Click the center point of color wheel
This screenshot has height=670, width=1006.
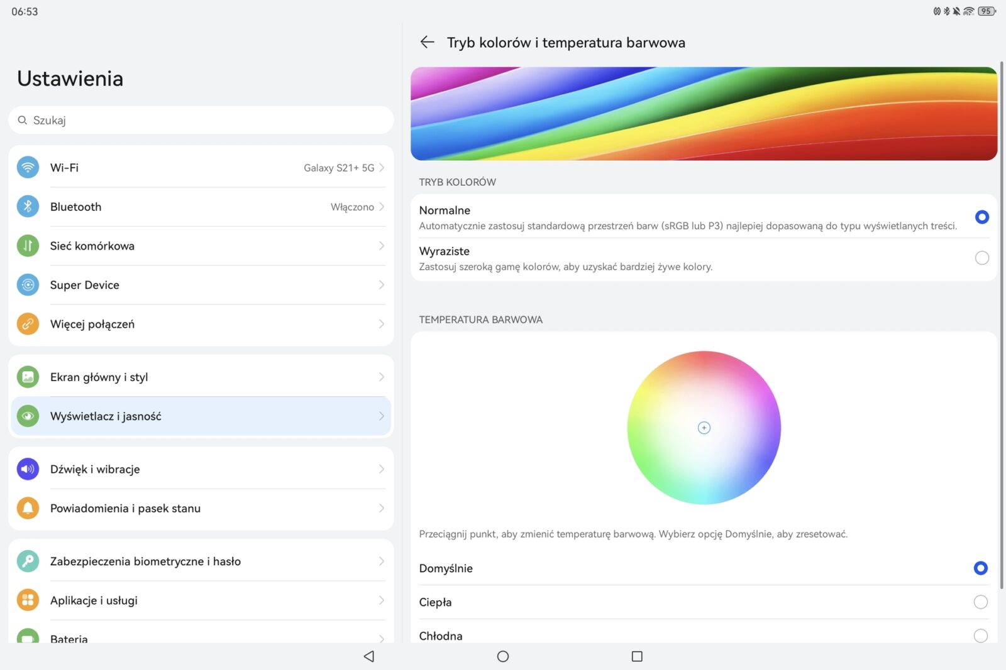coord(704,428)
